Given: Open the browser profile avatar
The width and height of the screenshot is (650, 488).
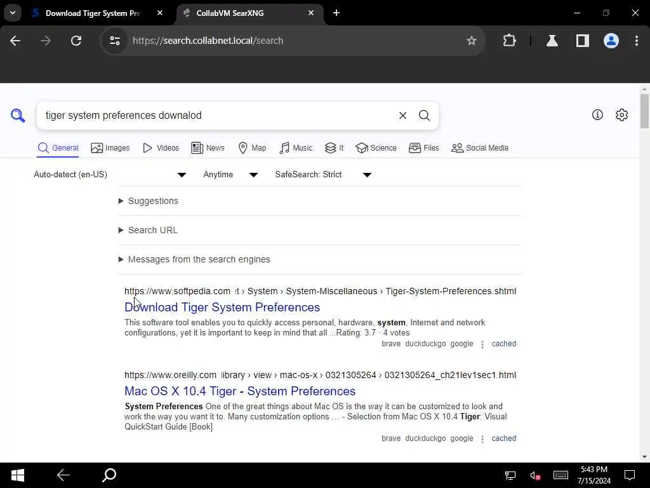Looking at the screenshot, I should click(x=611, y=41).
